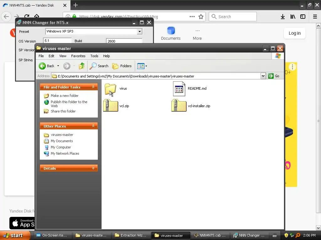Go to My Computer in Other Places
Image resolution: width=321 pixels, height=240 pixels.
coord(61,147)
